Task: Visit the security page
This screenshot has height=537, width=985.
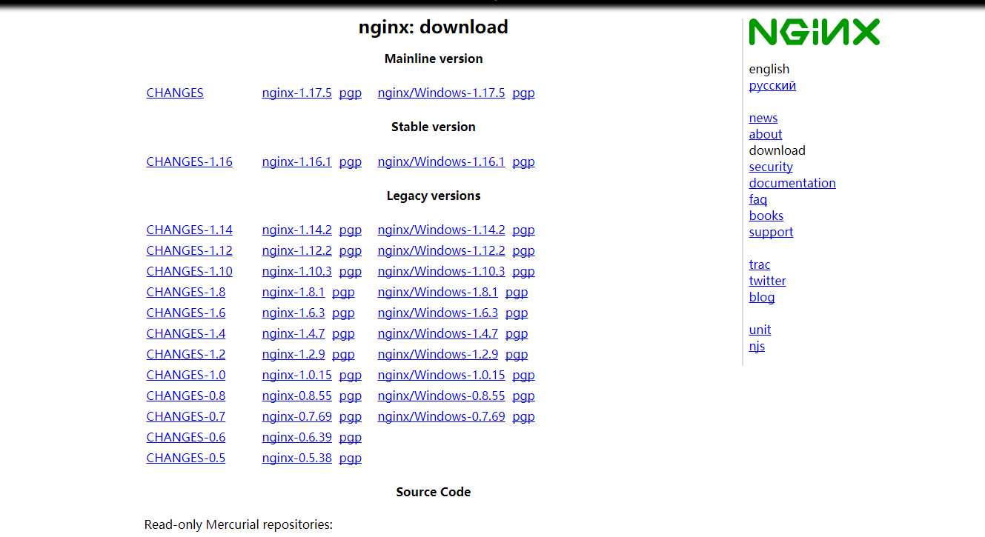Action: click(x=770, y=167)
